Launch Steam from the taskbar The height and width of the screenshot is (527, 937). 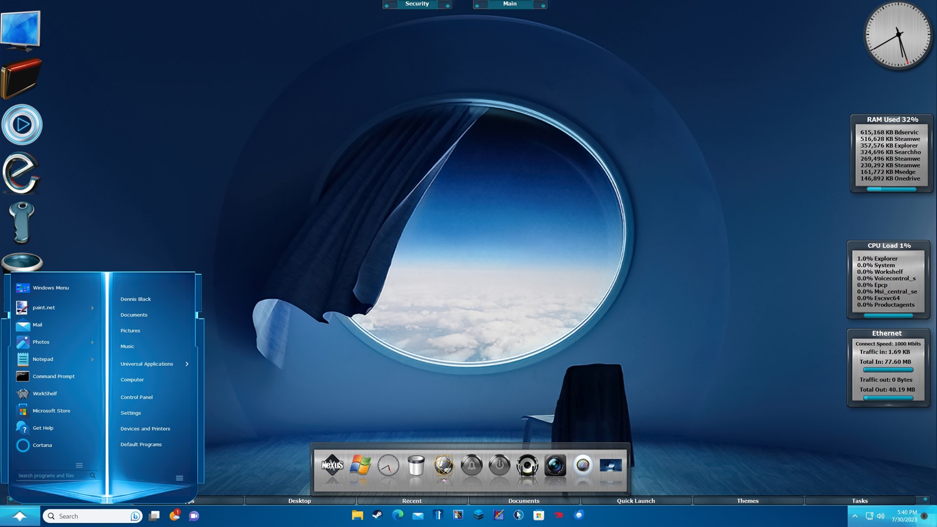pos(377,515)
